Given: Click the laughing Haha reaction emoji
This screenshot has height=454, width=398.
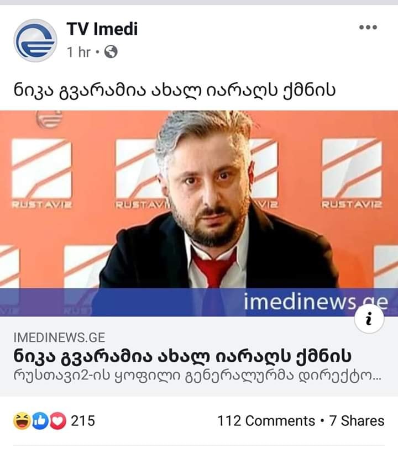Looking at the screenshot, I should 22,421.
